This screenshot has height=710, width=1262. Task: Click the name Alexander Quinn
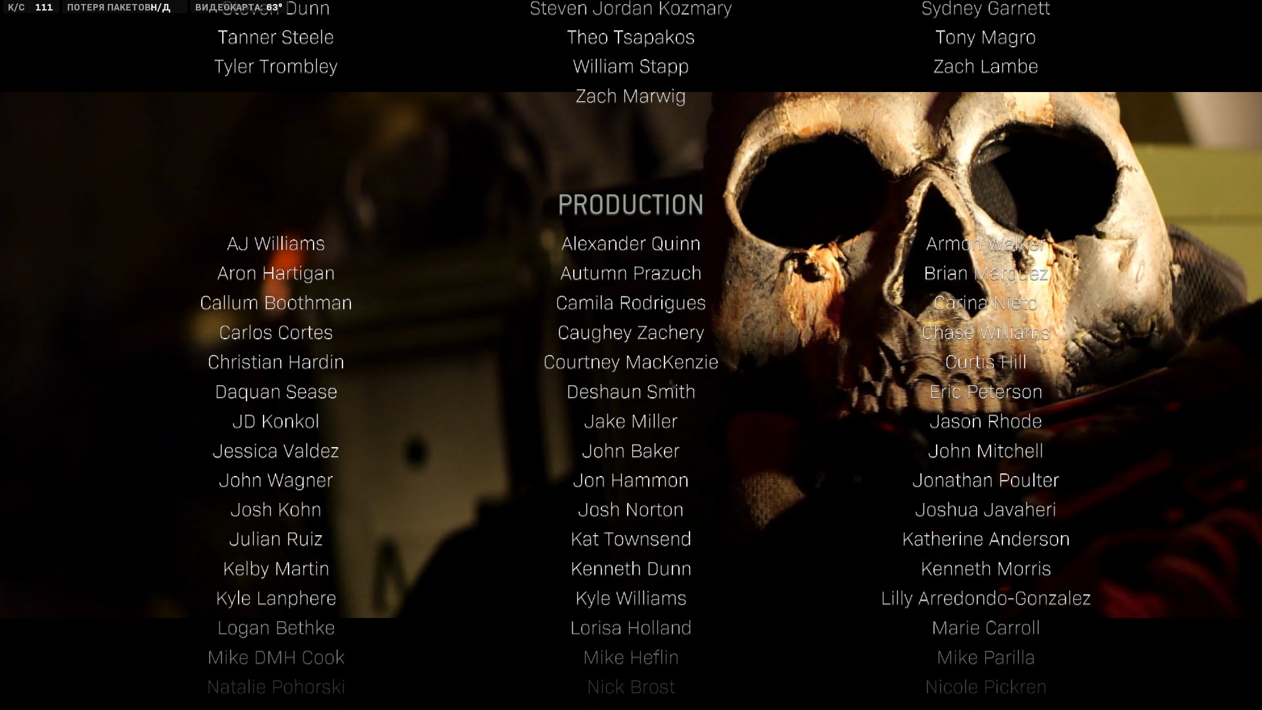click(x=630, y=244)
